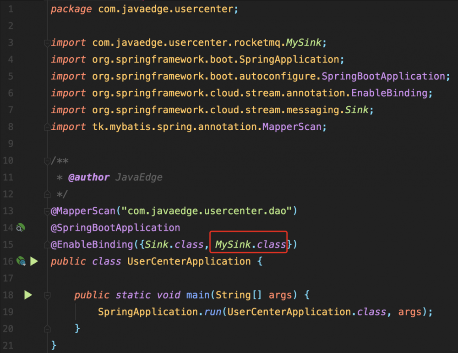Click the static keyword on line 18

(x=133, y=295)
